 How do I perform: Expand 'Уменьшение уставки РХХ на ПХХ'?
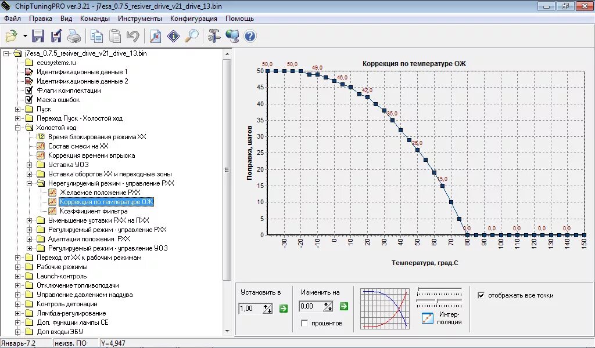coord(29,220)
